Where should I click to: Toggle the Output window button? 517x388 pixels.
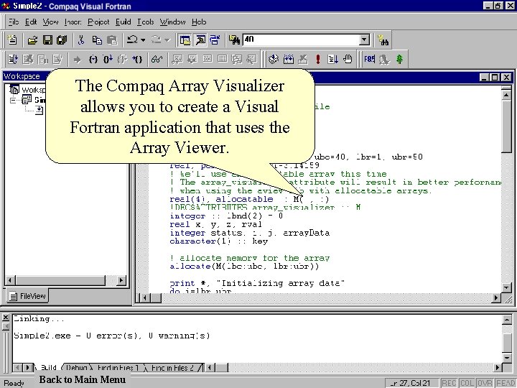(x=200, y=40)
